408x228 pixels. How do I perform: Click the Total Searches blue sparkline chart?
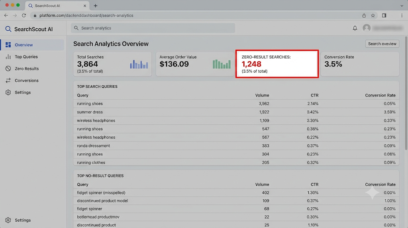[x=139, y=64]
